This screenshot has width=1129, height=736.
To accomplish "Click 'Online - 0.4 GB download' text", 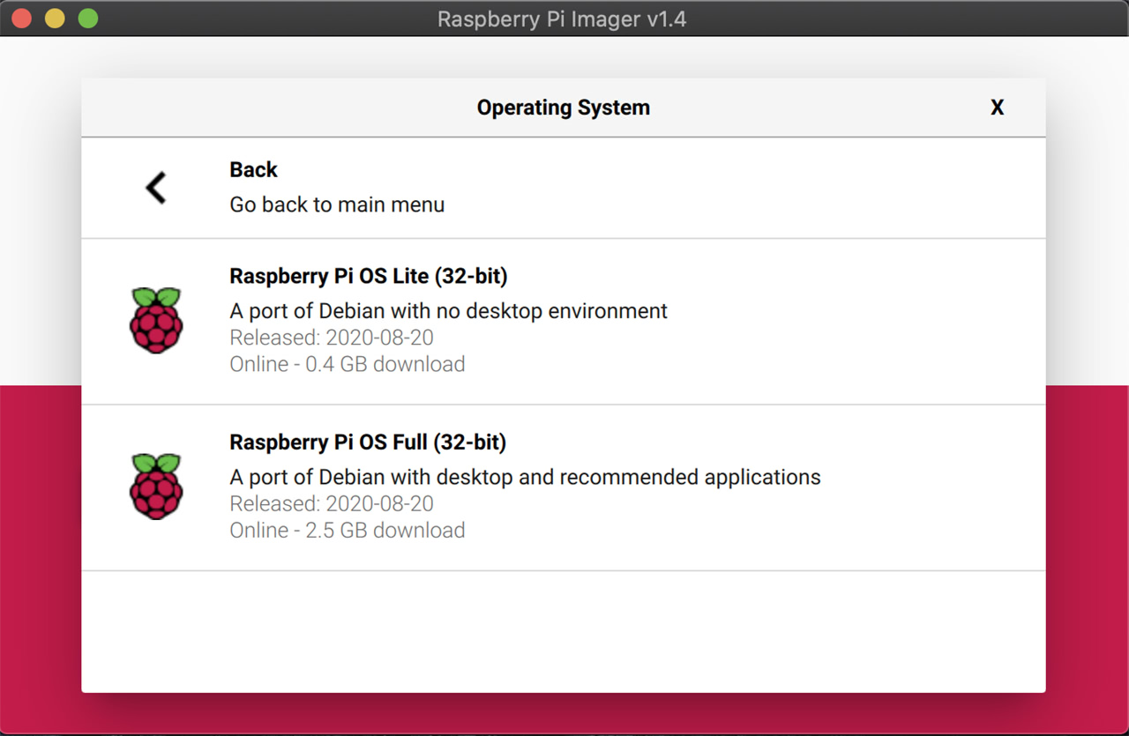I will 348,364.
